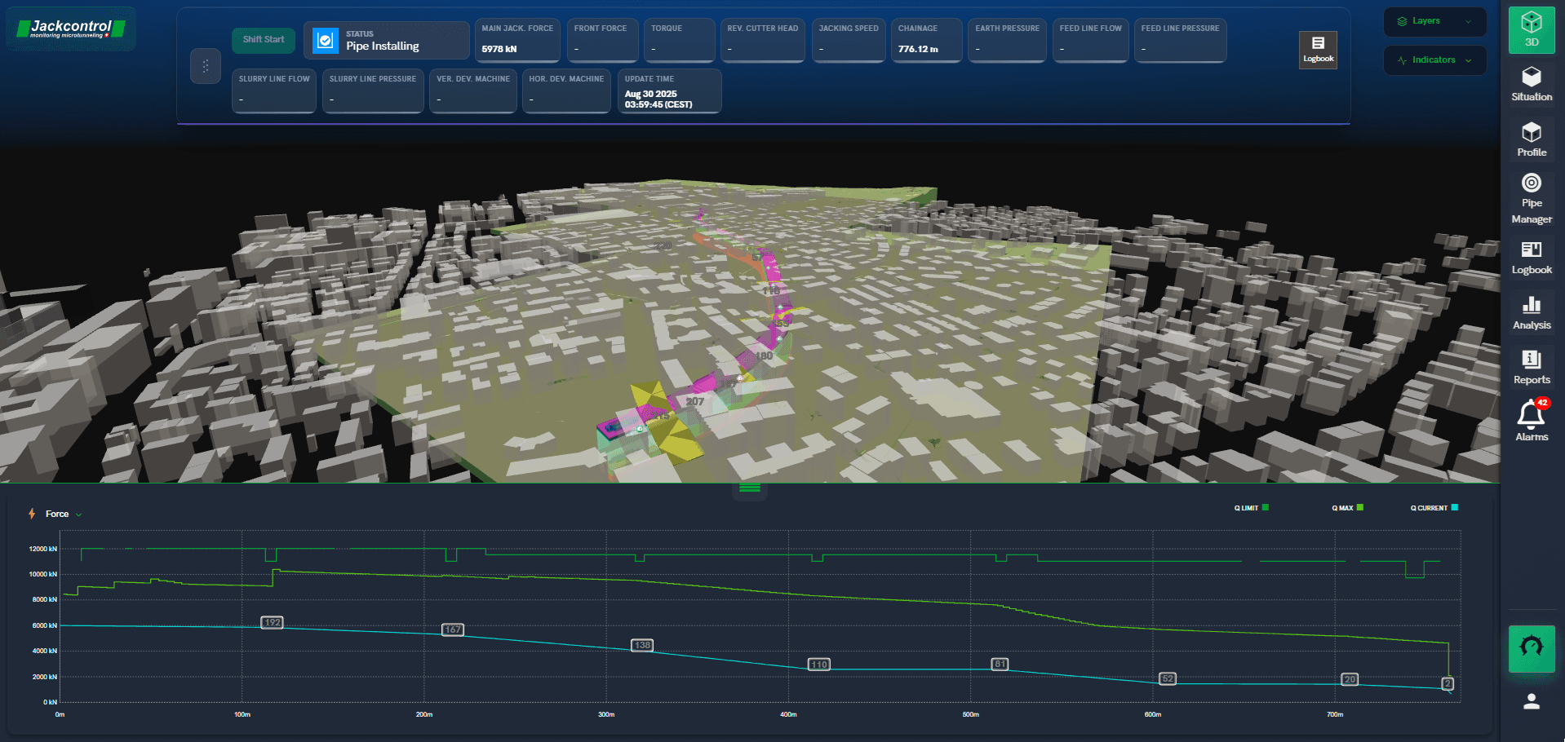The width and height of the screenshot is (1565, 742).
Task: Toggle the Q MAX legend series
Action: 1347,508
